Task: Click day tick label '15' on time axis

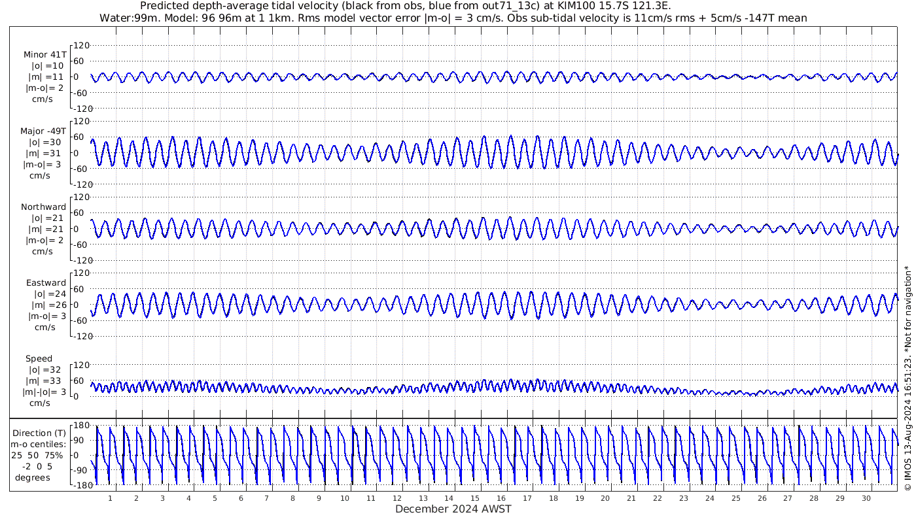Action: point(475,498)
